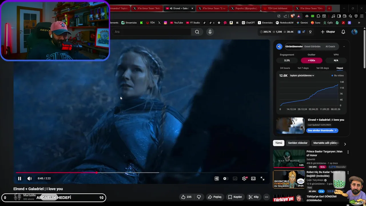Pause the video with the pause button
The height and width of the screenshot is (206, 366).
pos(19,179)
